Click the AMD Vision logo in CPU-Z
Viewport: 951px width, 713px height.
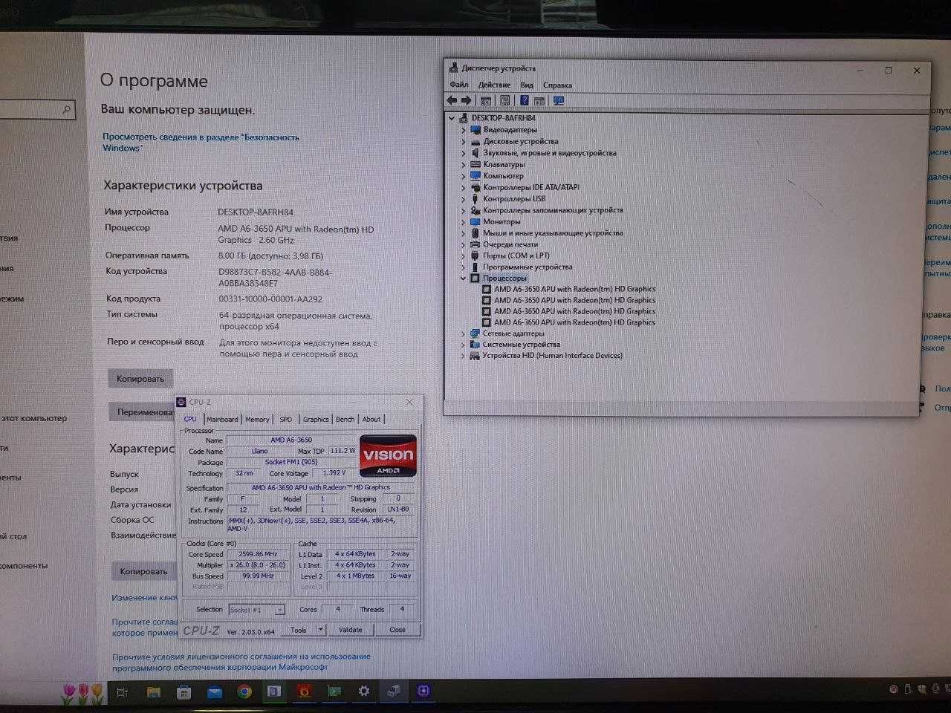pyautogui.click(x=388, y=455)
